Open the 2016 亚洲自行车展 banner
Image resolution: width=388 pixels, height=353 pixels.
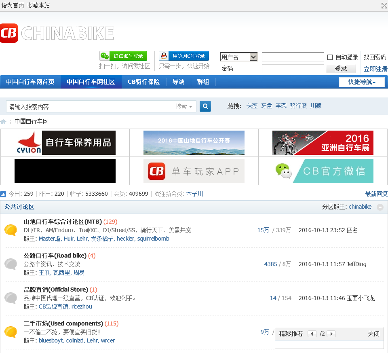323,143
